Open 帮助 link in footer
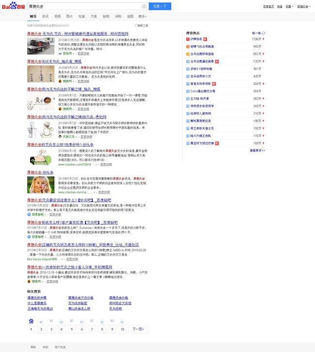This screenshot has height=352, width=315. point(33,347)
